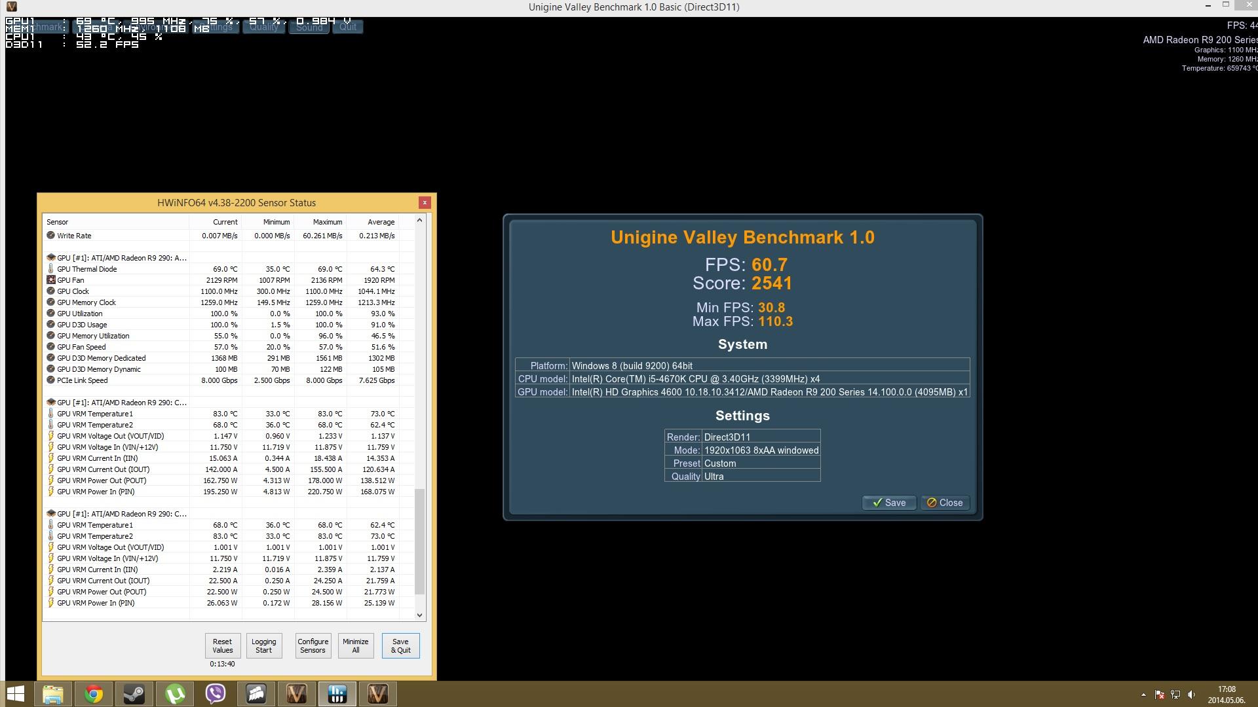Viewport: 1258px width, 707px height.
Task: Click the GPU Fan sensor icon
Action: pos(50,280)
